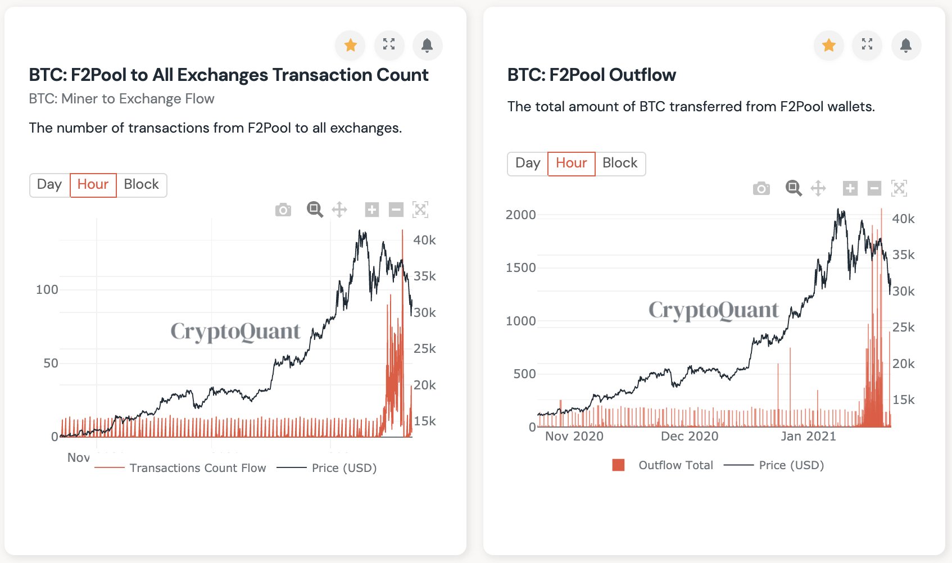Zoom out on the F2Pool Outflow chart
952x563 pixels.
(x=874, y=188)
